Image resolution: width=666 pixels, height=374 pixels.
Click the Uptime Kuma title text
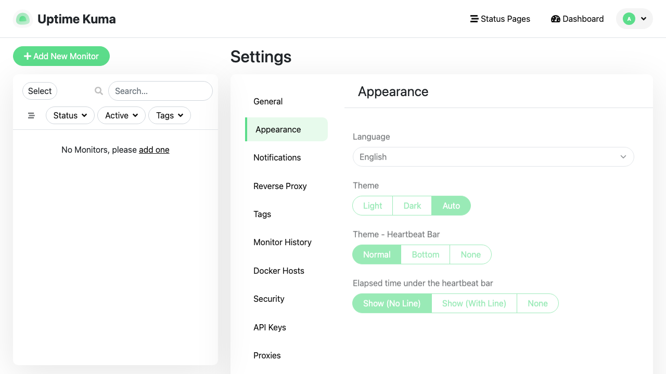(76, 19)
